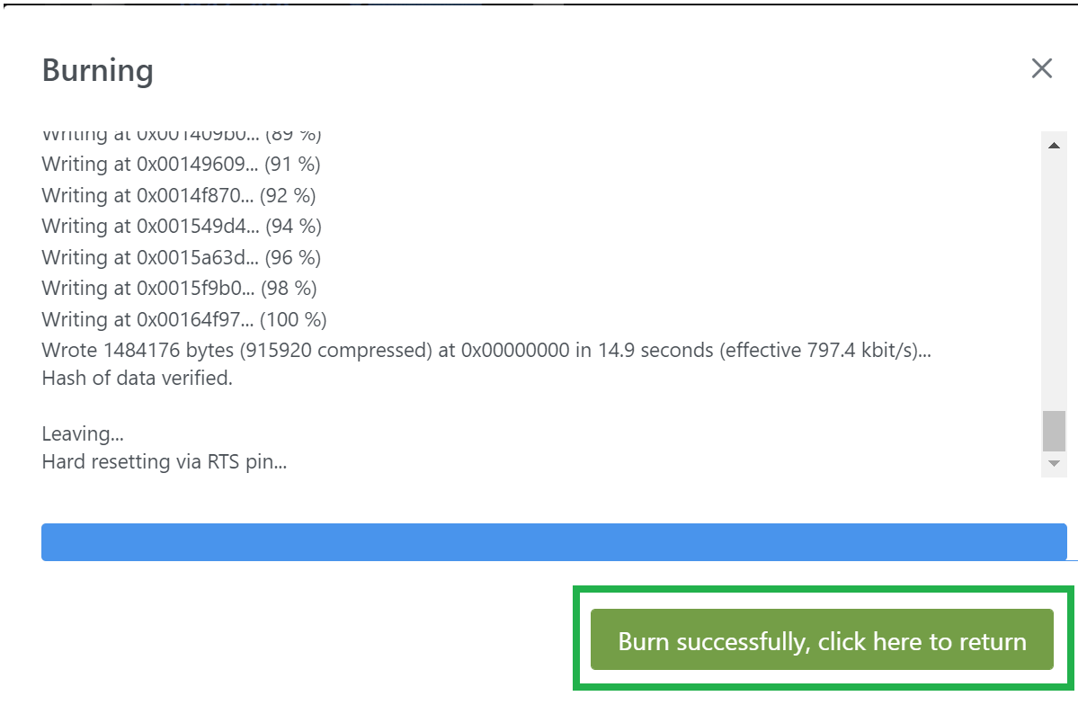
Task: Click the 'Wrote 1484176 bytes' text
Action: [138, 350]
